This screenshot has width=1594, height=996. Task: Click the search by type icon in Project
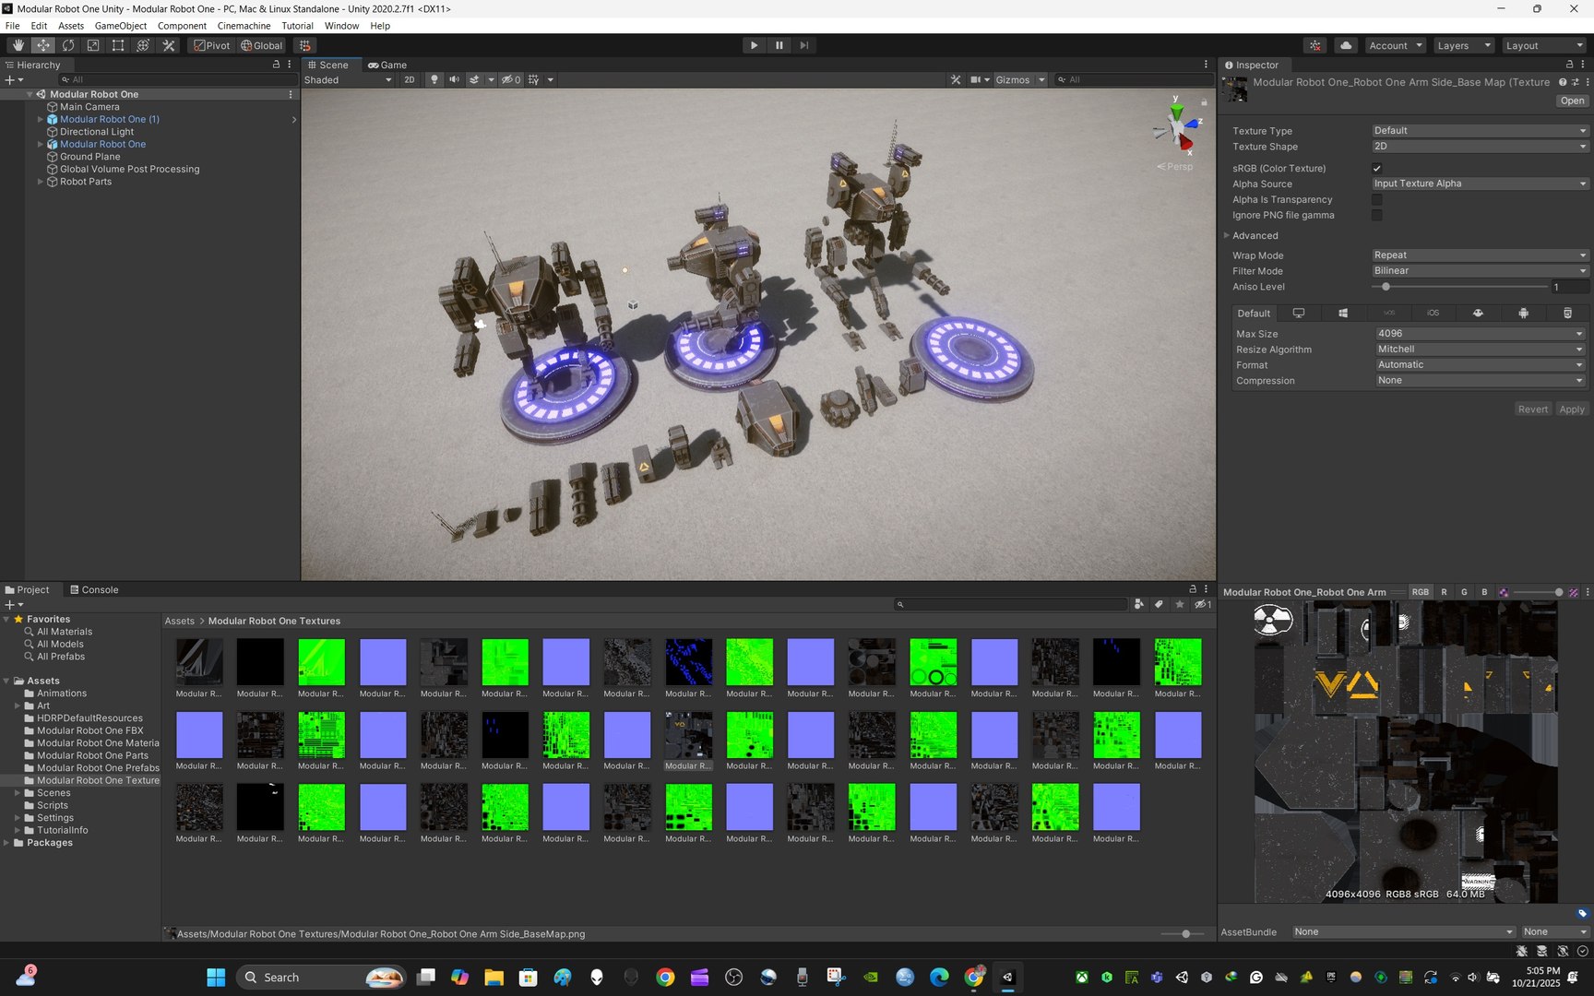[x=1139, y=605]
